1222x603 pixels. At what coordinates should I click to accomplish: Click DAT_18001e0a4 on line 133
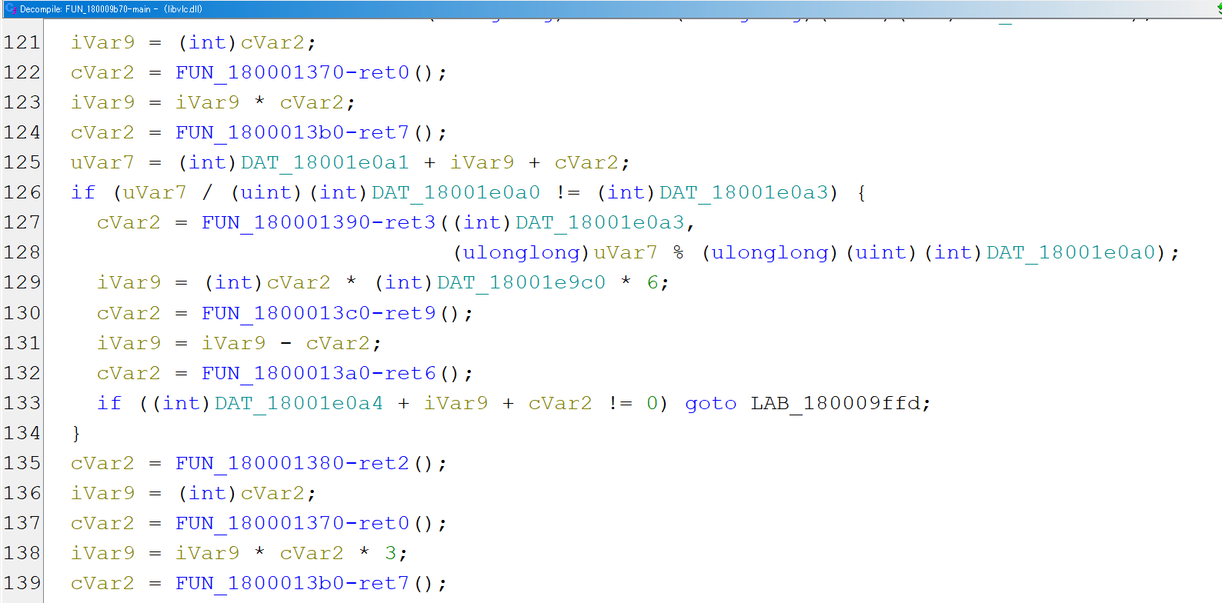point(299,403)
